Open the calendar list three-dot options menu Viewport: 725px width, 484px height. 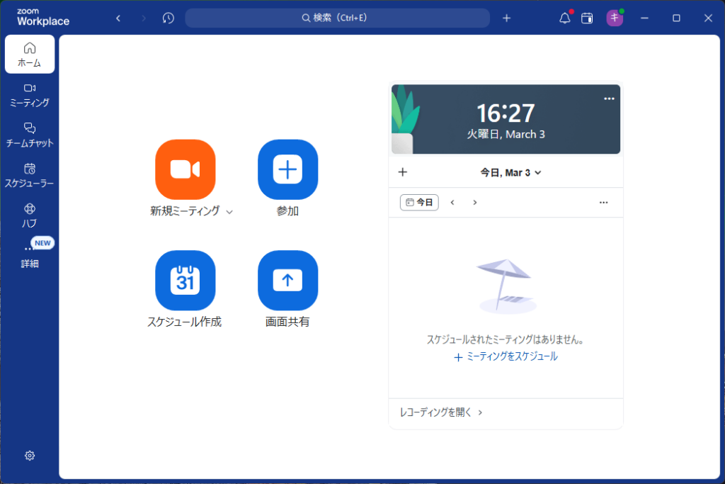click(603, 202)
